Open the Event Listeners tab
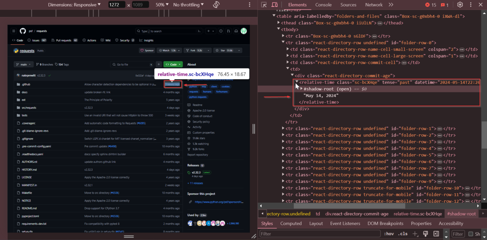The height and width of the screenshot is (240, 487). coord(345,223)
